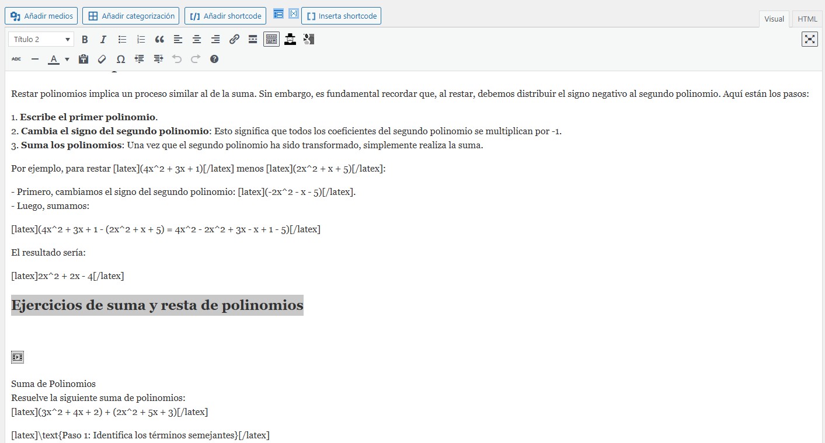The height and width of the screenshot is (443, 825).
Task: Decrease the paragraph indent
Action: point(140,59)
